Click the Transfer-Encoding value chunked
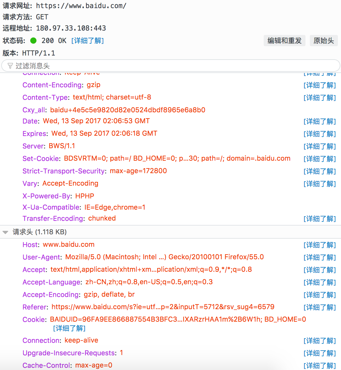 pos(102,218)
